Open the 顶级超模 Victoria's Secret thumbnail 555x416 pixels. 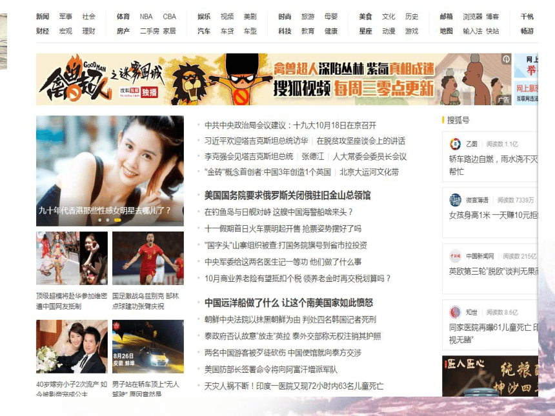72,258
